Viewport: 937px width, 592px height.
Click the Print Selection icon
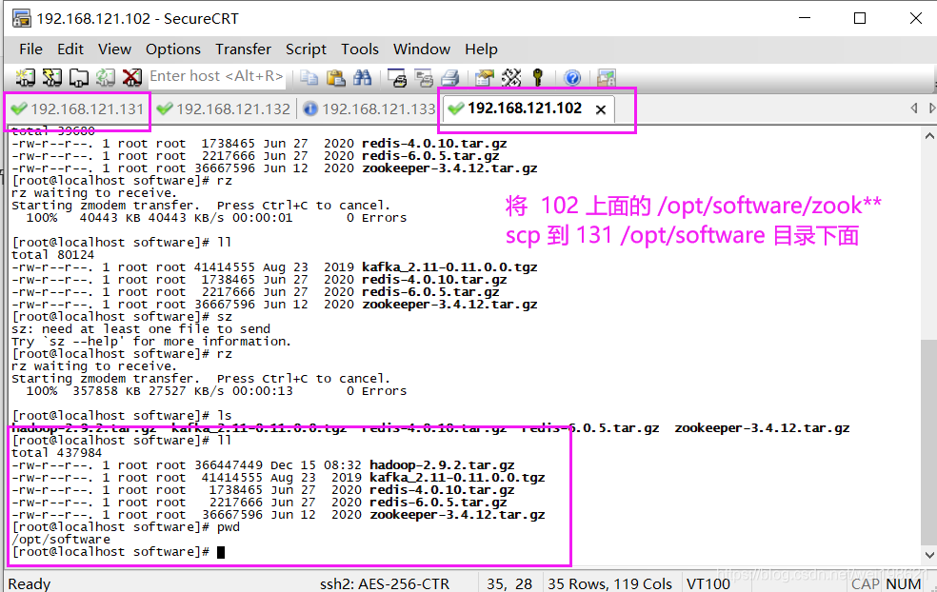point(424,77)
